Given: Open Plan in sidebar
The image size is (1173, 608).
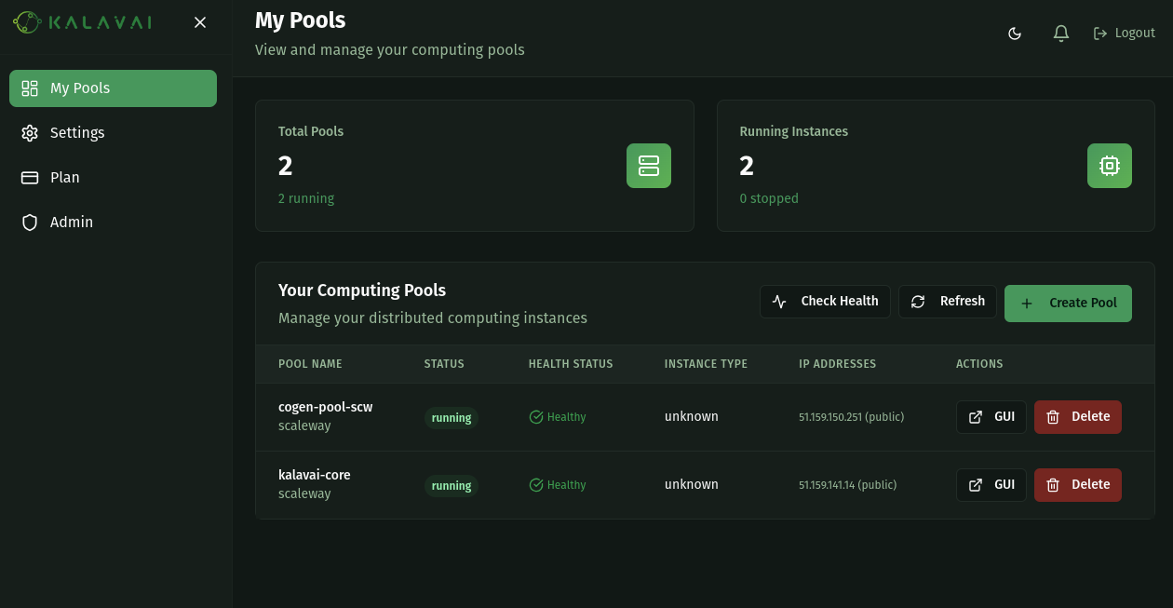Looking at the screenshot, I should [x=113, y=178].
